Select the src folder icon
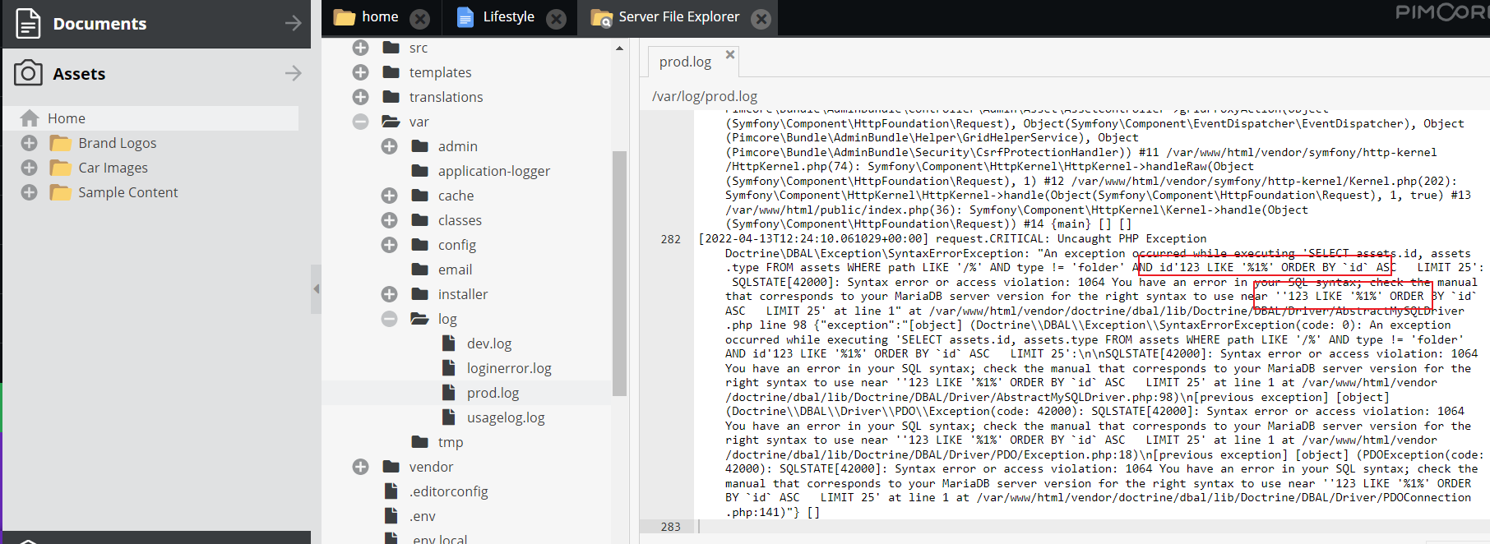 (391, 48)
